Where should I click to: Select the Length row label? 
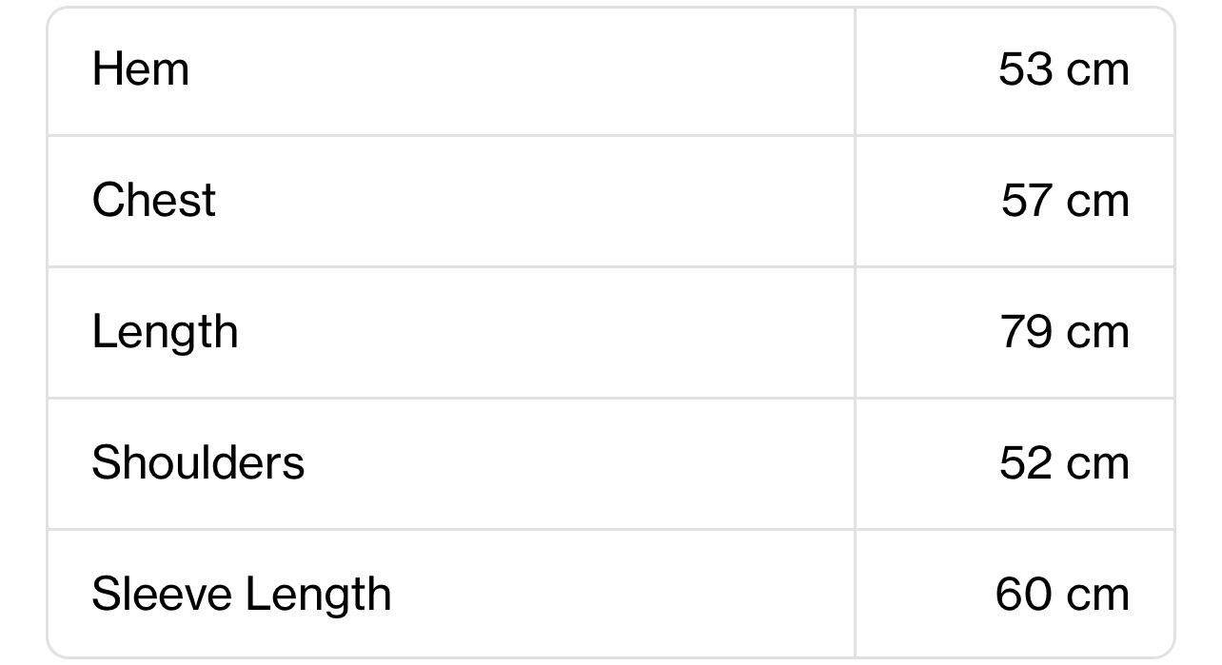(165, 333)
